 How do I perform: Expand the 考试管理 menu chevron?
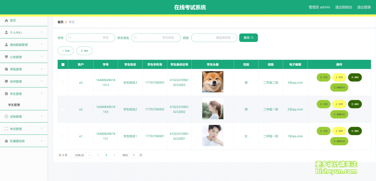[x=42, y=128]
